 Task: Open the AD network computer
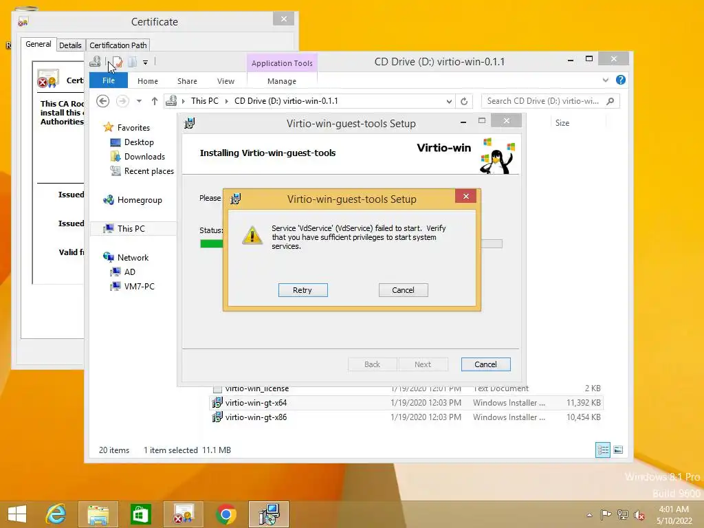coord(129,272)
